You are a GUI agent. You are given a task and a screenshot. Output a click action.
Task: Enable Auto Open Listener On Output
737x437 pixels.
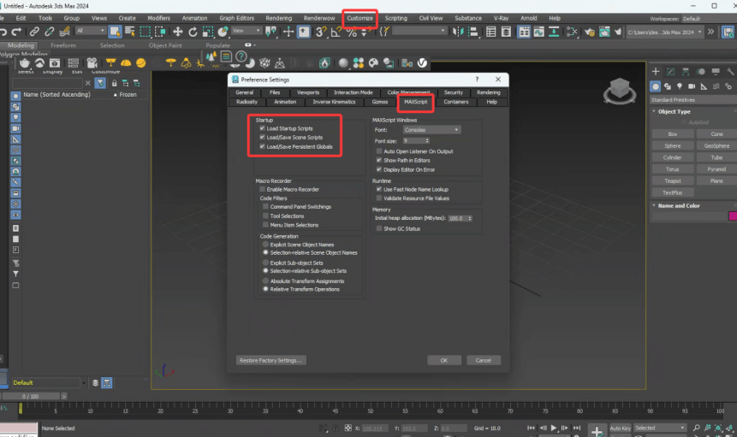point(379,151)
